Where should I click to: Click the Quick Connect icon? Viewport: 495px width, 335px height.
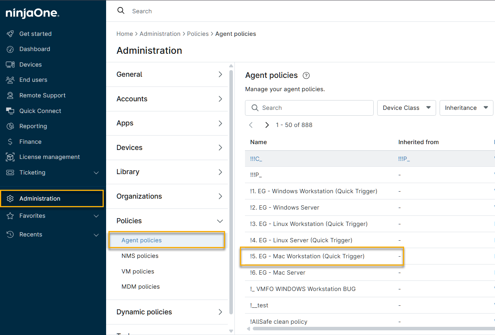click(11, 111)
